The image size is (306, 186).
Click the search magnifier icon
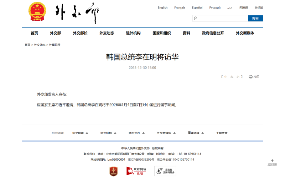click(x=195, y=18)
